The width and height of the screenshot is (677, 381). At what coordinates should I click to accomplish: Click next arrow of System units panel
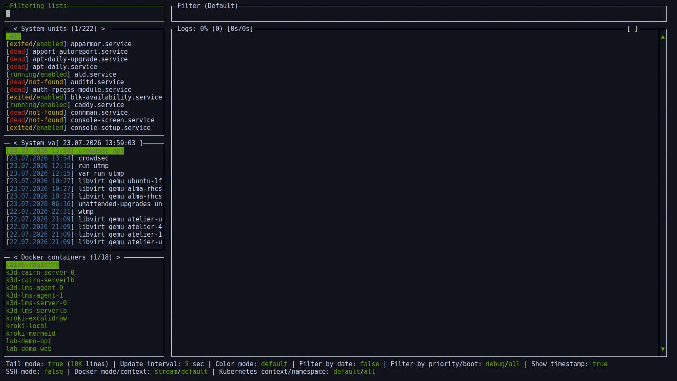(103, 29)
